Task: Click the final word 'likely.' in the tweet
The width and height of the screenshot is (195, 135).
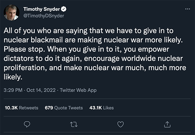Action: coord(13,77)
